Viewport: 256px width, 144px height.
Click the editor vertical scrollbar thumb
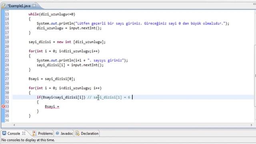255,76
